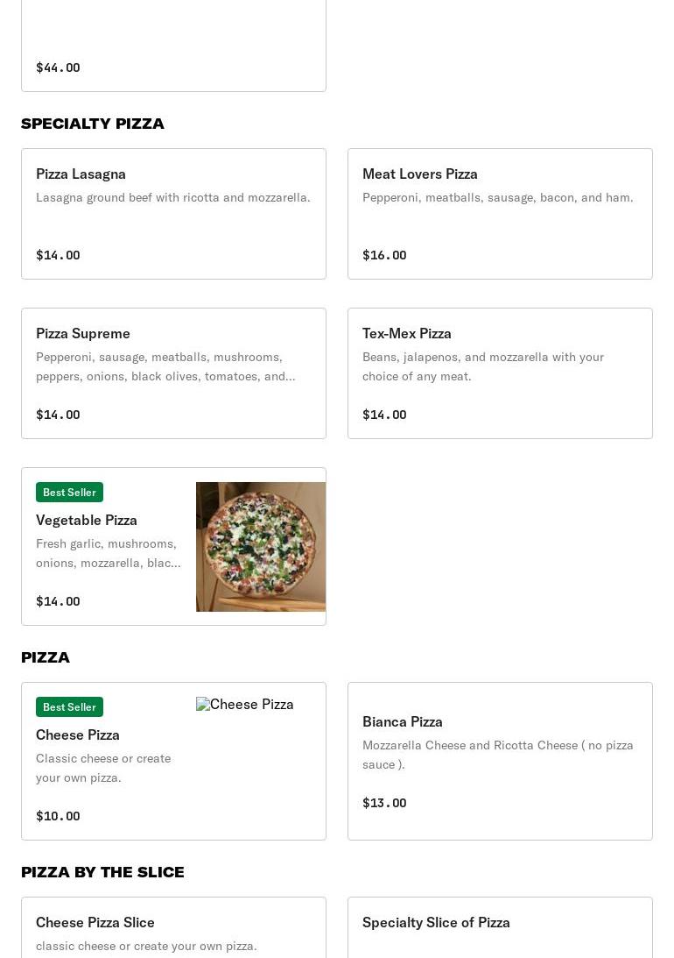Click the Pizza By The Slice heading
674x958 pixels.
[102, 872]
